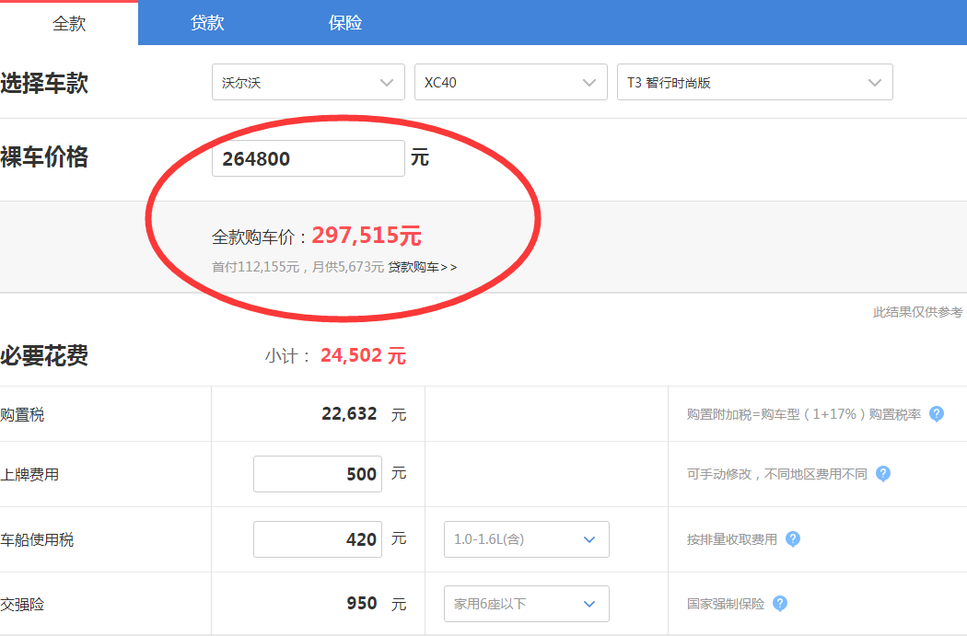Click the 交强险 row label
Image resolution: width=967 pixels, height=636 pixels.
pos(22,605)
